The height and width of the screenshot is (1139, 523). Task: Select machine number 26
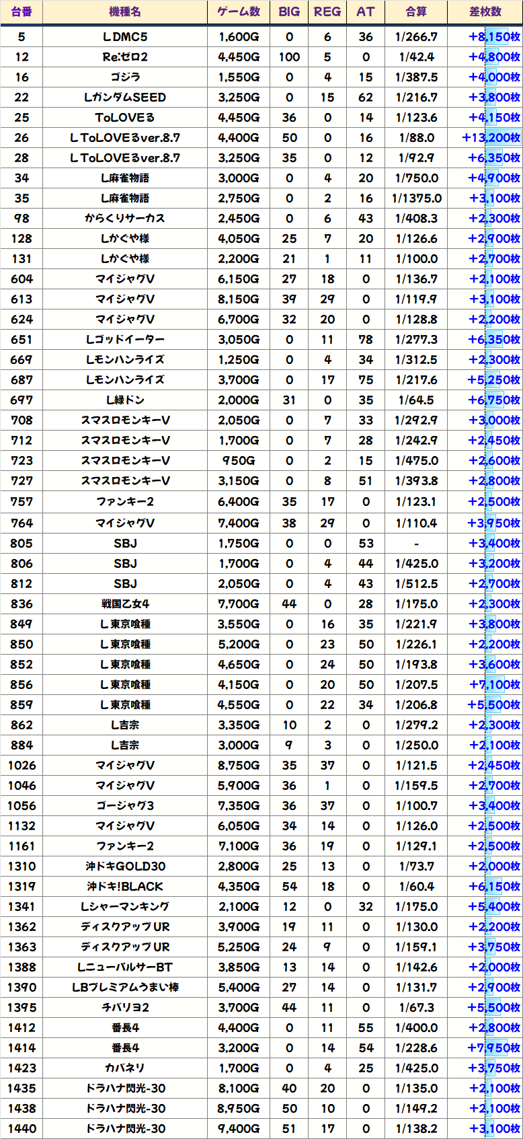[22, 138]
